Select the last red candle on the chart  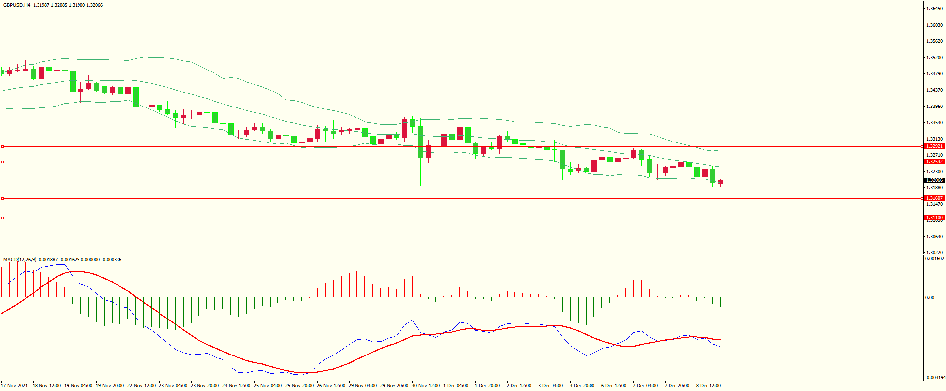point(720,182)
